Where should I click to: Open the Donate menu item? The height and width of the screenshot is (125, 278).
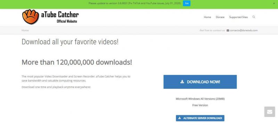220,17
